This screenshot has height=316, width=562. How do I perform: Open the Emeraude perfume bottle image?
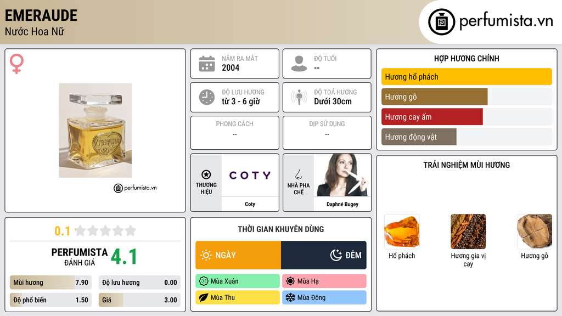[95, 131]
